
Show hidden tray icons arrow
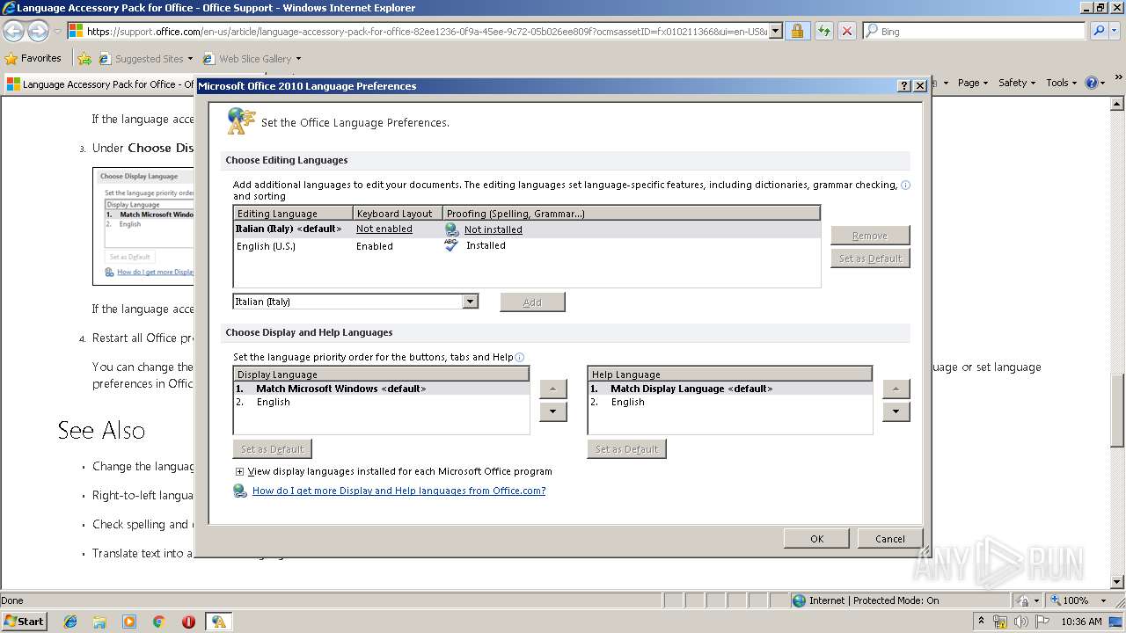[982, 622]
